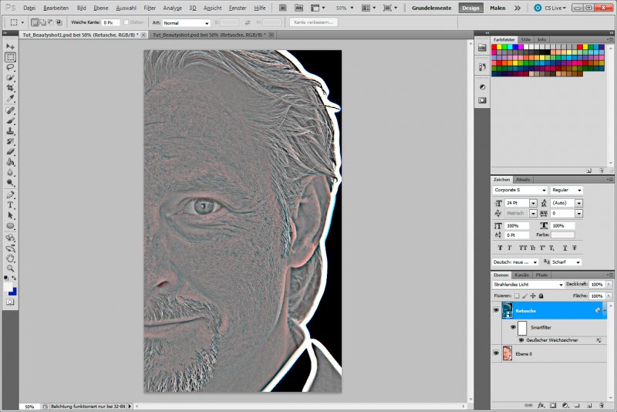Screen dimensions: 617x412
Task: Select the Horizontal Type tool
Action: point(10,205)
